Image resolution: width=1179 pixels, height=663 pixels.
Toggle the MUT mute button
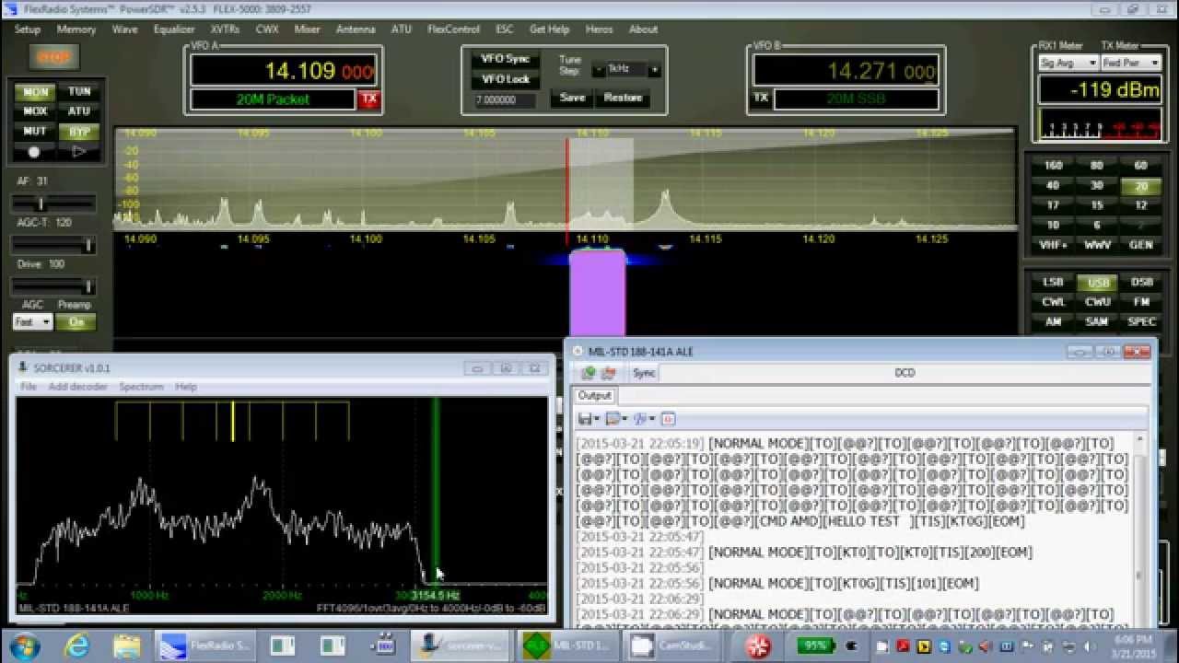(35, 132)
